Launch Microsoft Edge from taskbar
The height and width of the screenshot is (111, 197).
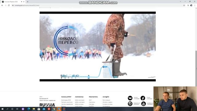[29, 109]
